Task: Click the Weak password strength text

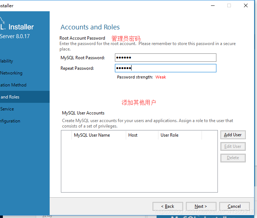Action: tap(161, 77)
